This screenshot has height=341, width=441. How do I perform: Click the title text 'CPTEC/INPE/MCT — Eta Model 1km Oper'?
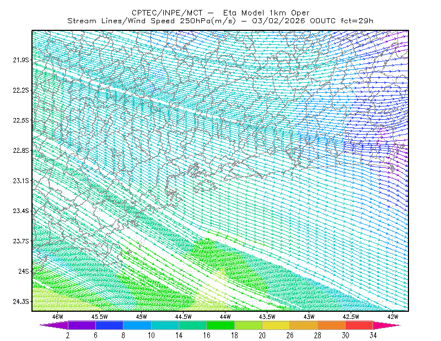(x=220, y=13)
